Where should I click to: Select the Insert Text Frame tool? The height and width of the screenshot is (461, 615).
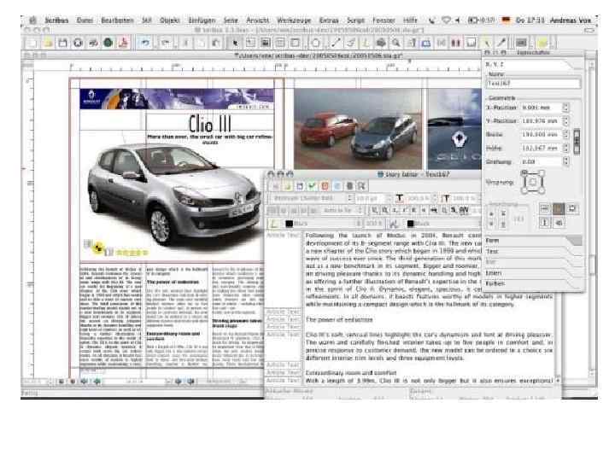[x=250, y=43]
